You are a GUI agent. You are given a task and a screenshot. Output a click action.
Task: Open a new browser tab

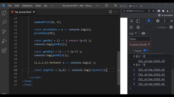click(141, 6)
